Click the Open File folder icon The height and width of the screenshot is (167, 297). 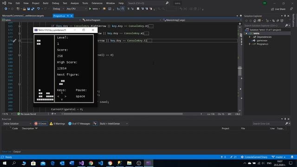(24, 9)
